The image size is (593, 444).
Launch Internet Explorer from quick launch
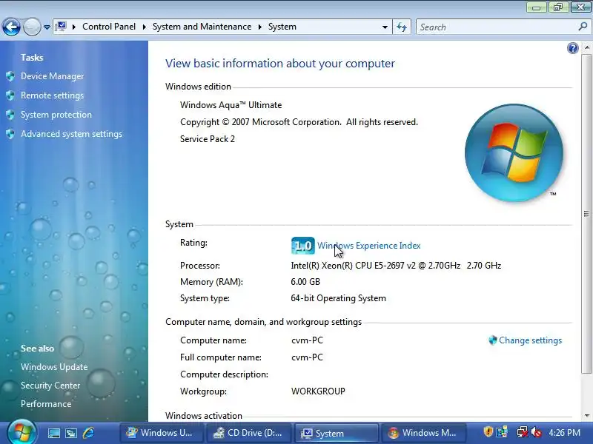click(88, 433)
